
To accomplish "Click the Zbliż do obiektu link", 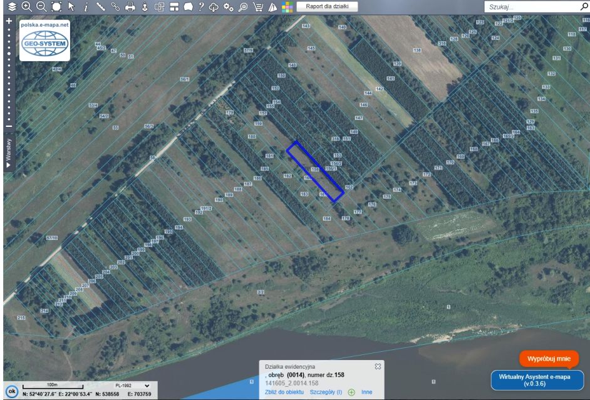I will 284,392.
